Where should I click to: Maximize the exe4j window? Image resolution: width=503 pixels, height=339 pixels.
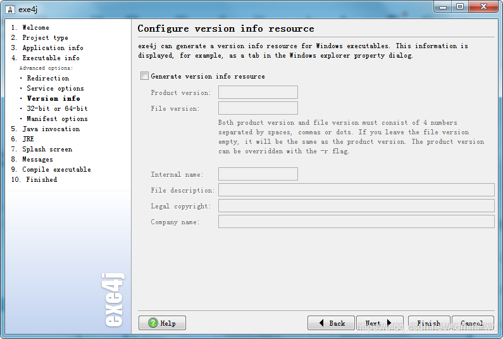click(x=460, y=6)
